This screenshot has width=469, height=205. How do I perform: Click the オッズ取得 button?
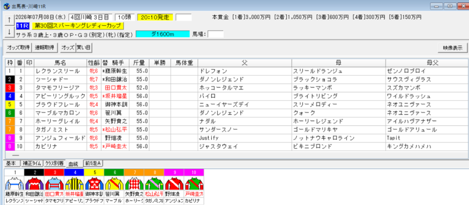tap(18, 48)
